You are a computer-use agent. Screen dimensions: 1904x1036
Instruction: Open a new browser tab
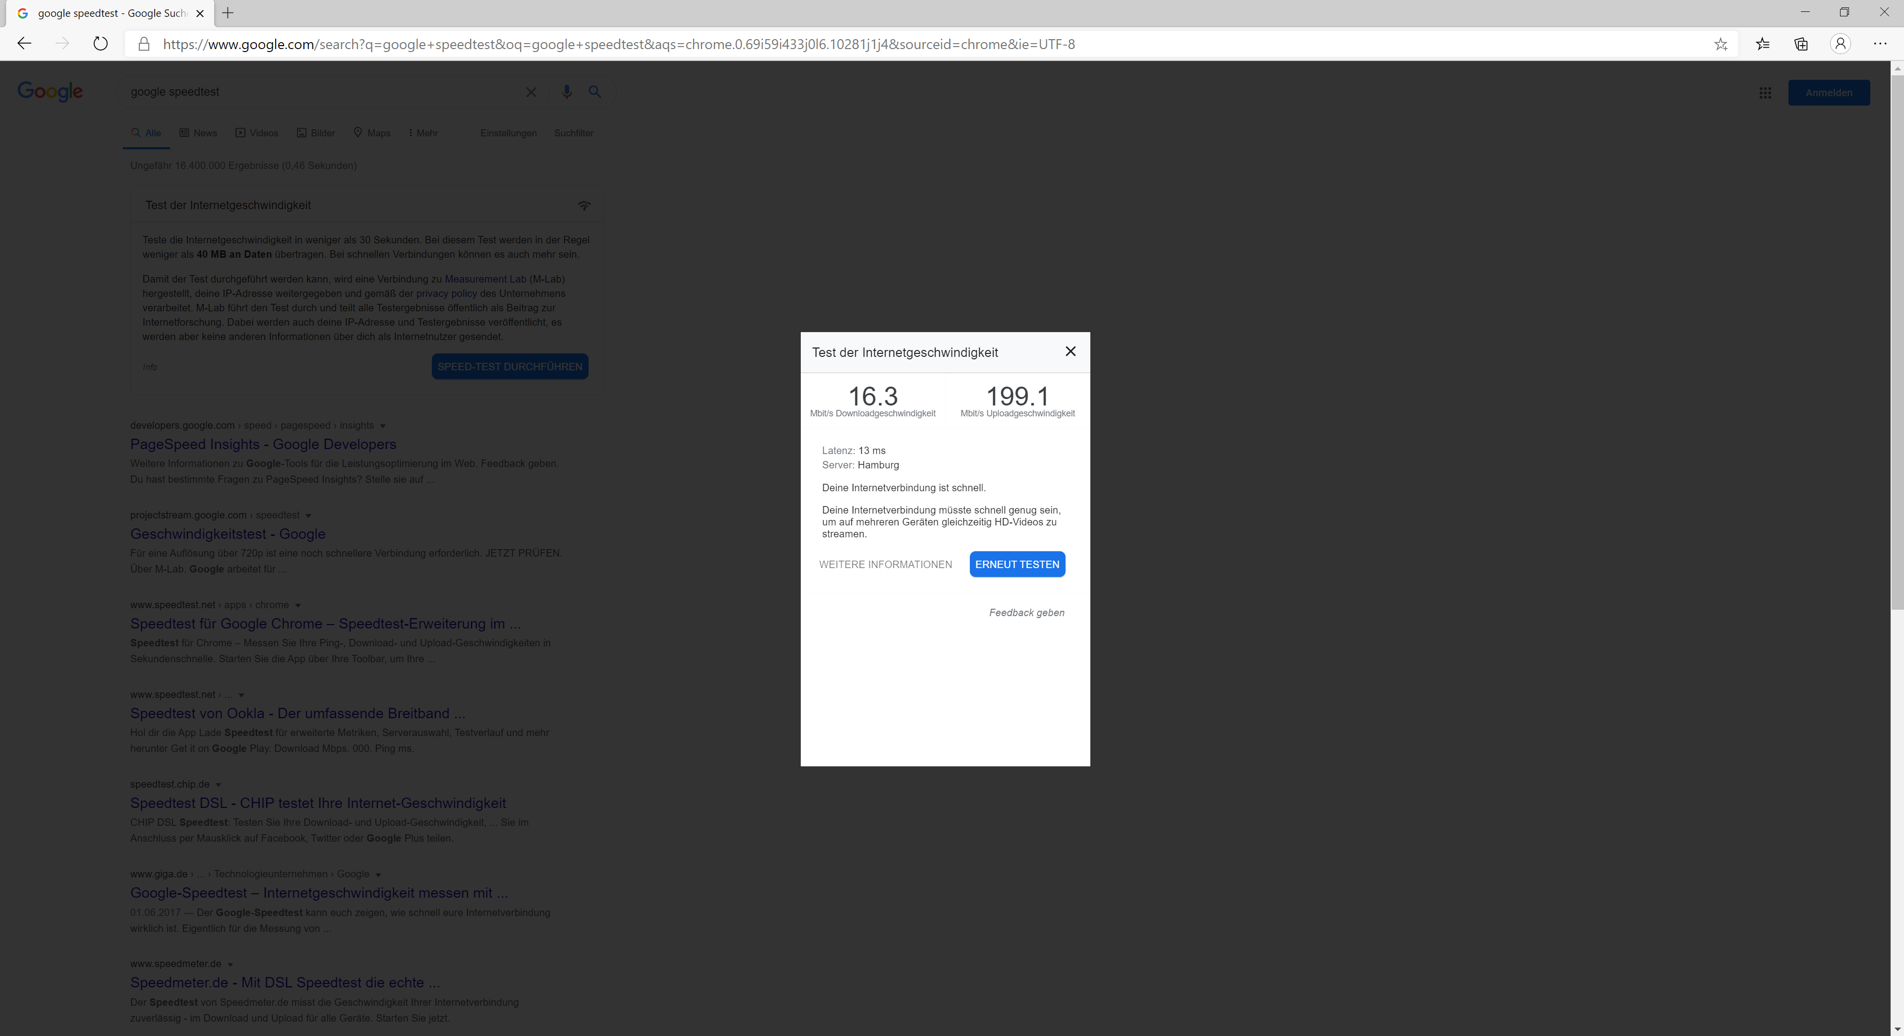tap(228, 13)
